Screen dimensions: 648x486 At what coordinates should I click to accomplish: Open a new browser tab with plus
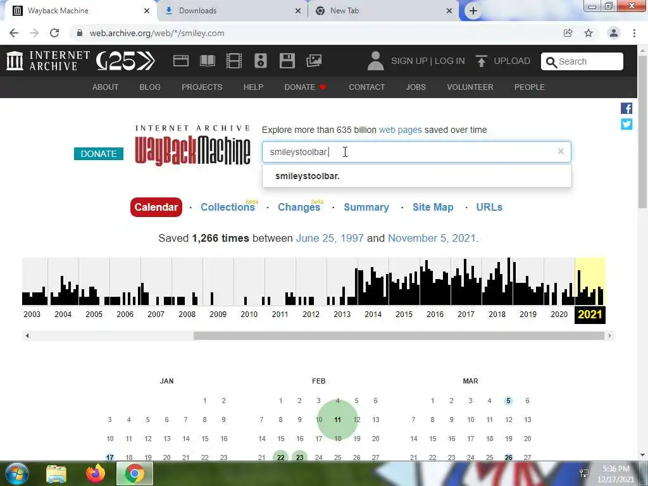[x=473, y=11]
